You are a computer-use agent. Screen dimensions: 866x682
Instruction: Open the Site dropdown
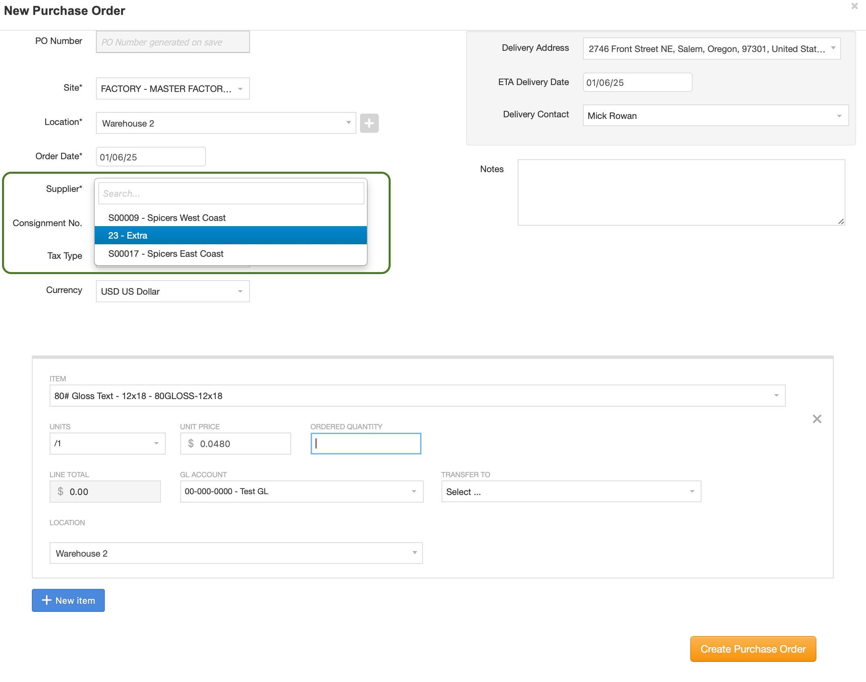pyautogui.click(x=173, y=89)
